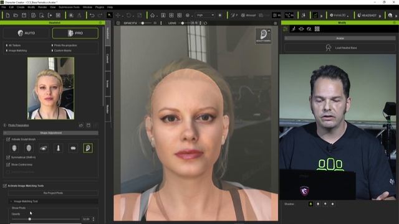The height and width of the screenshot is (224, 399).
Task: Click the ear Sculpt Morph viewport overlay button
Action: (263, 36)
